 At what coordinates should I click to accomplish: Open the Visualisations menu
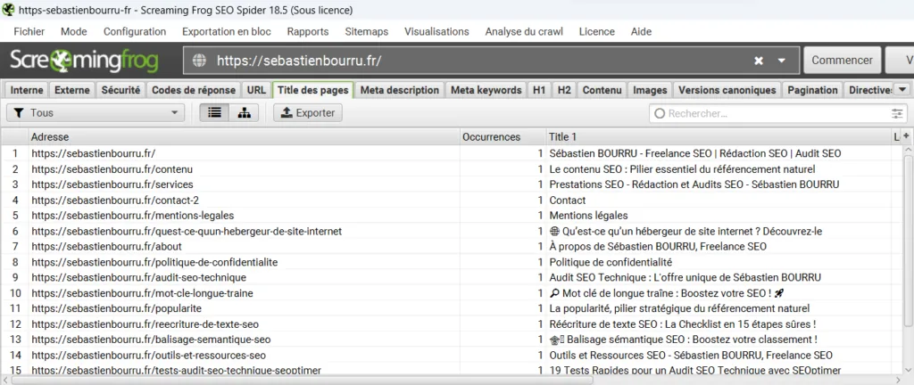[436, 31]
